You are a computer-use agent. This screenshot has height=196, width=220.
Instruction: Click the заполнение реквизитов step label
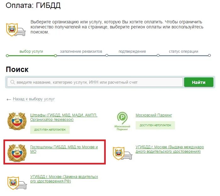tap(81, 51)
